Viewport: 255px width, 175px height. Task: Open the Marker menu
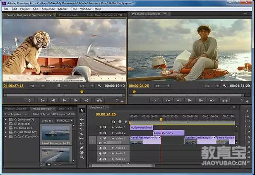[63, 9]
